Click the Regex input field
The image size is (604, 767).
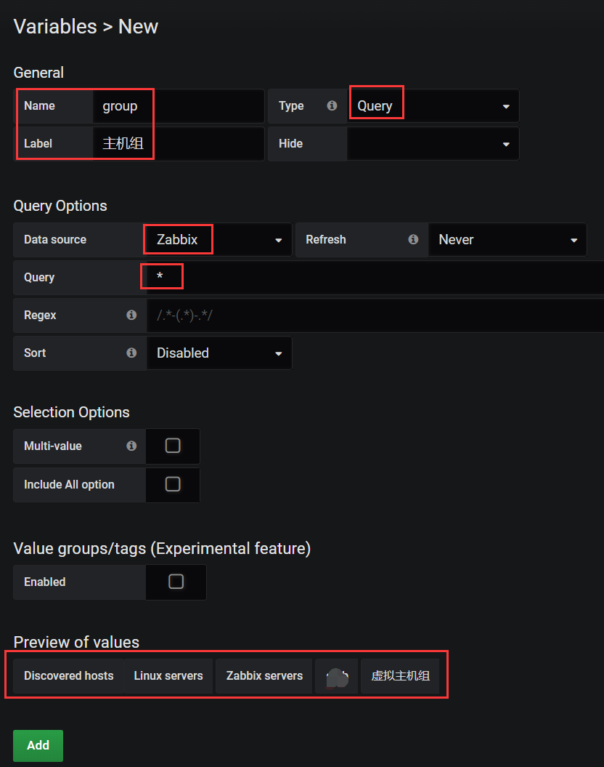point(375,316)
